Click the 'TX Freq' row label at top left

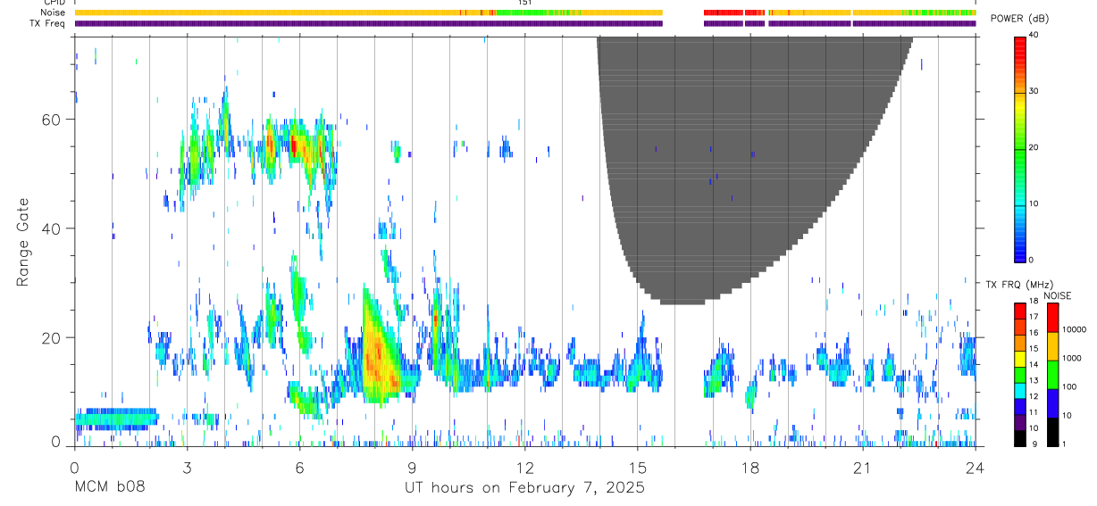click(49, 23)
